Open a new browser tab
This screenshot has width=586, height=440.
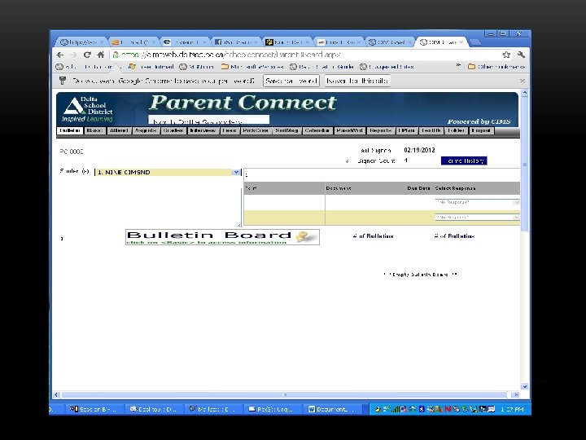coord(475,42)
